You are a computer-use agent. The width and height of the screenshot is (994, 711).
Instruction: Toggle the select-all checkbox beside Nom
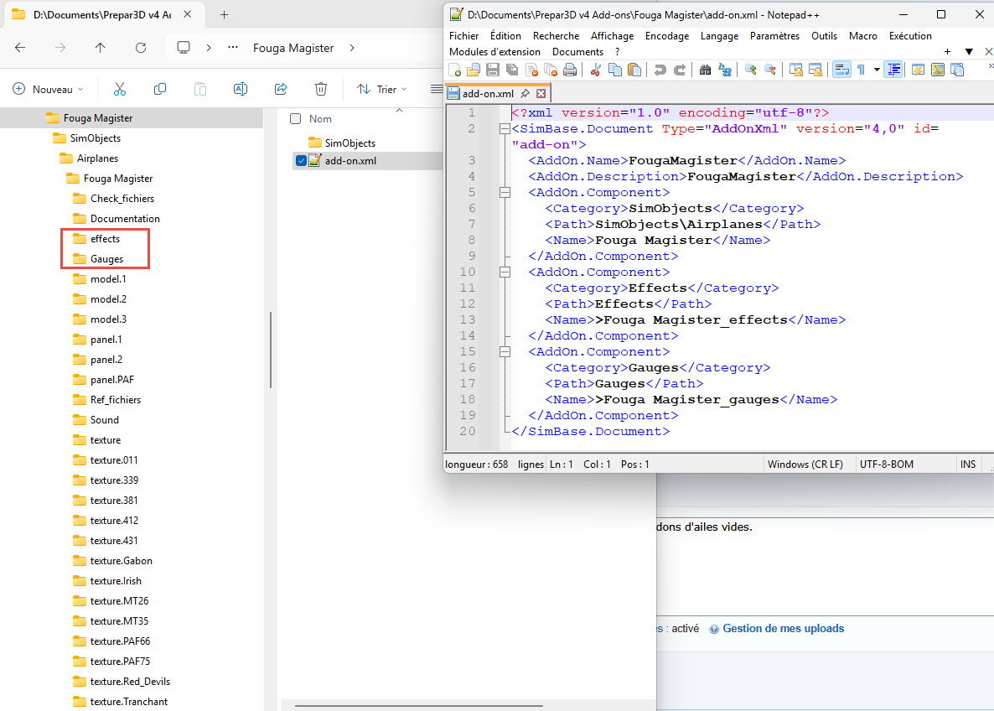(x=295, y=118)
